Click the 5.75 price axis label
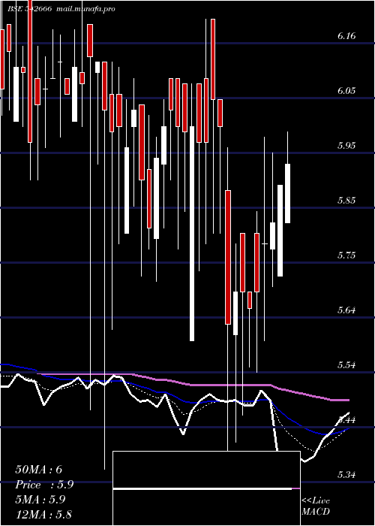This screenshot has width=375, height=526. 346,255
